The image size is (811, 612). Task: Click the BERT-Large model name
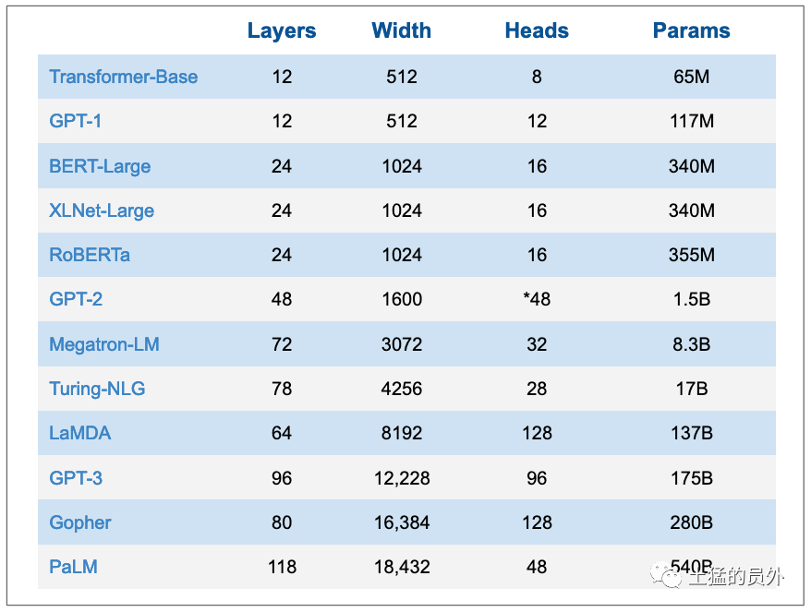point(100,166)
